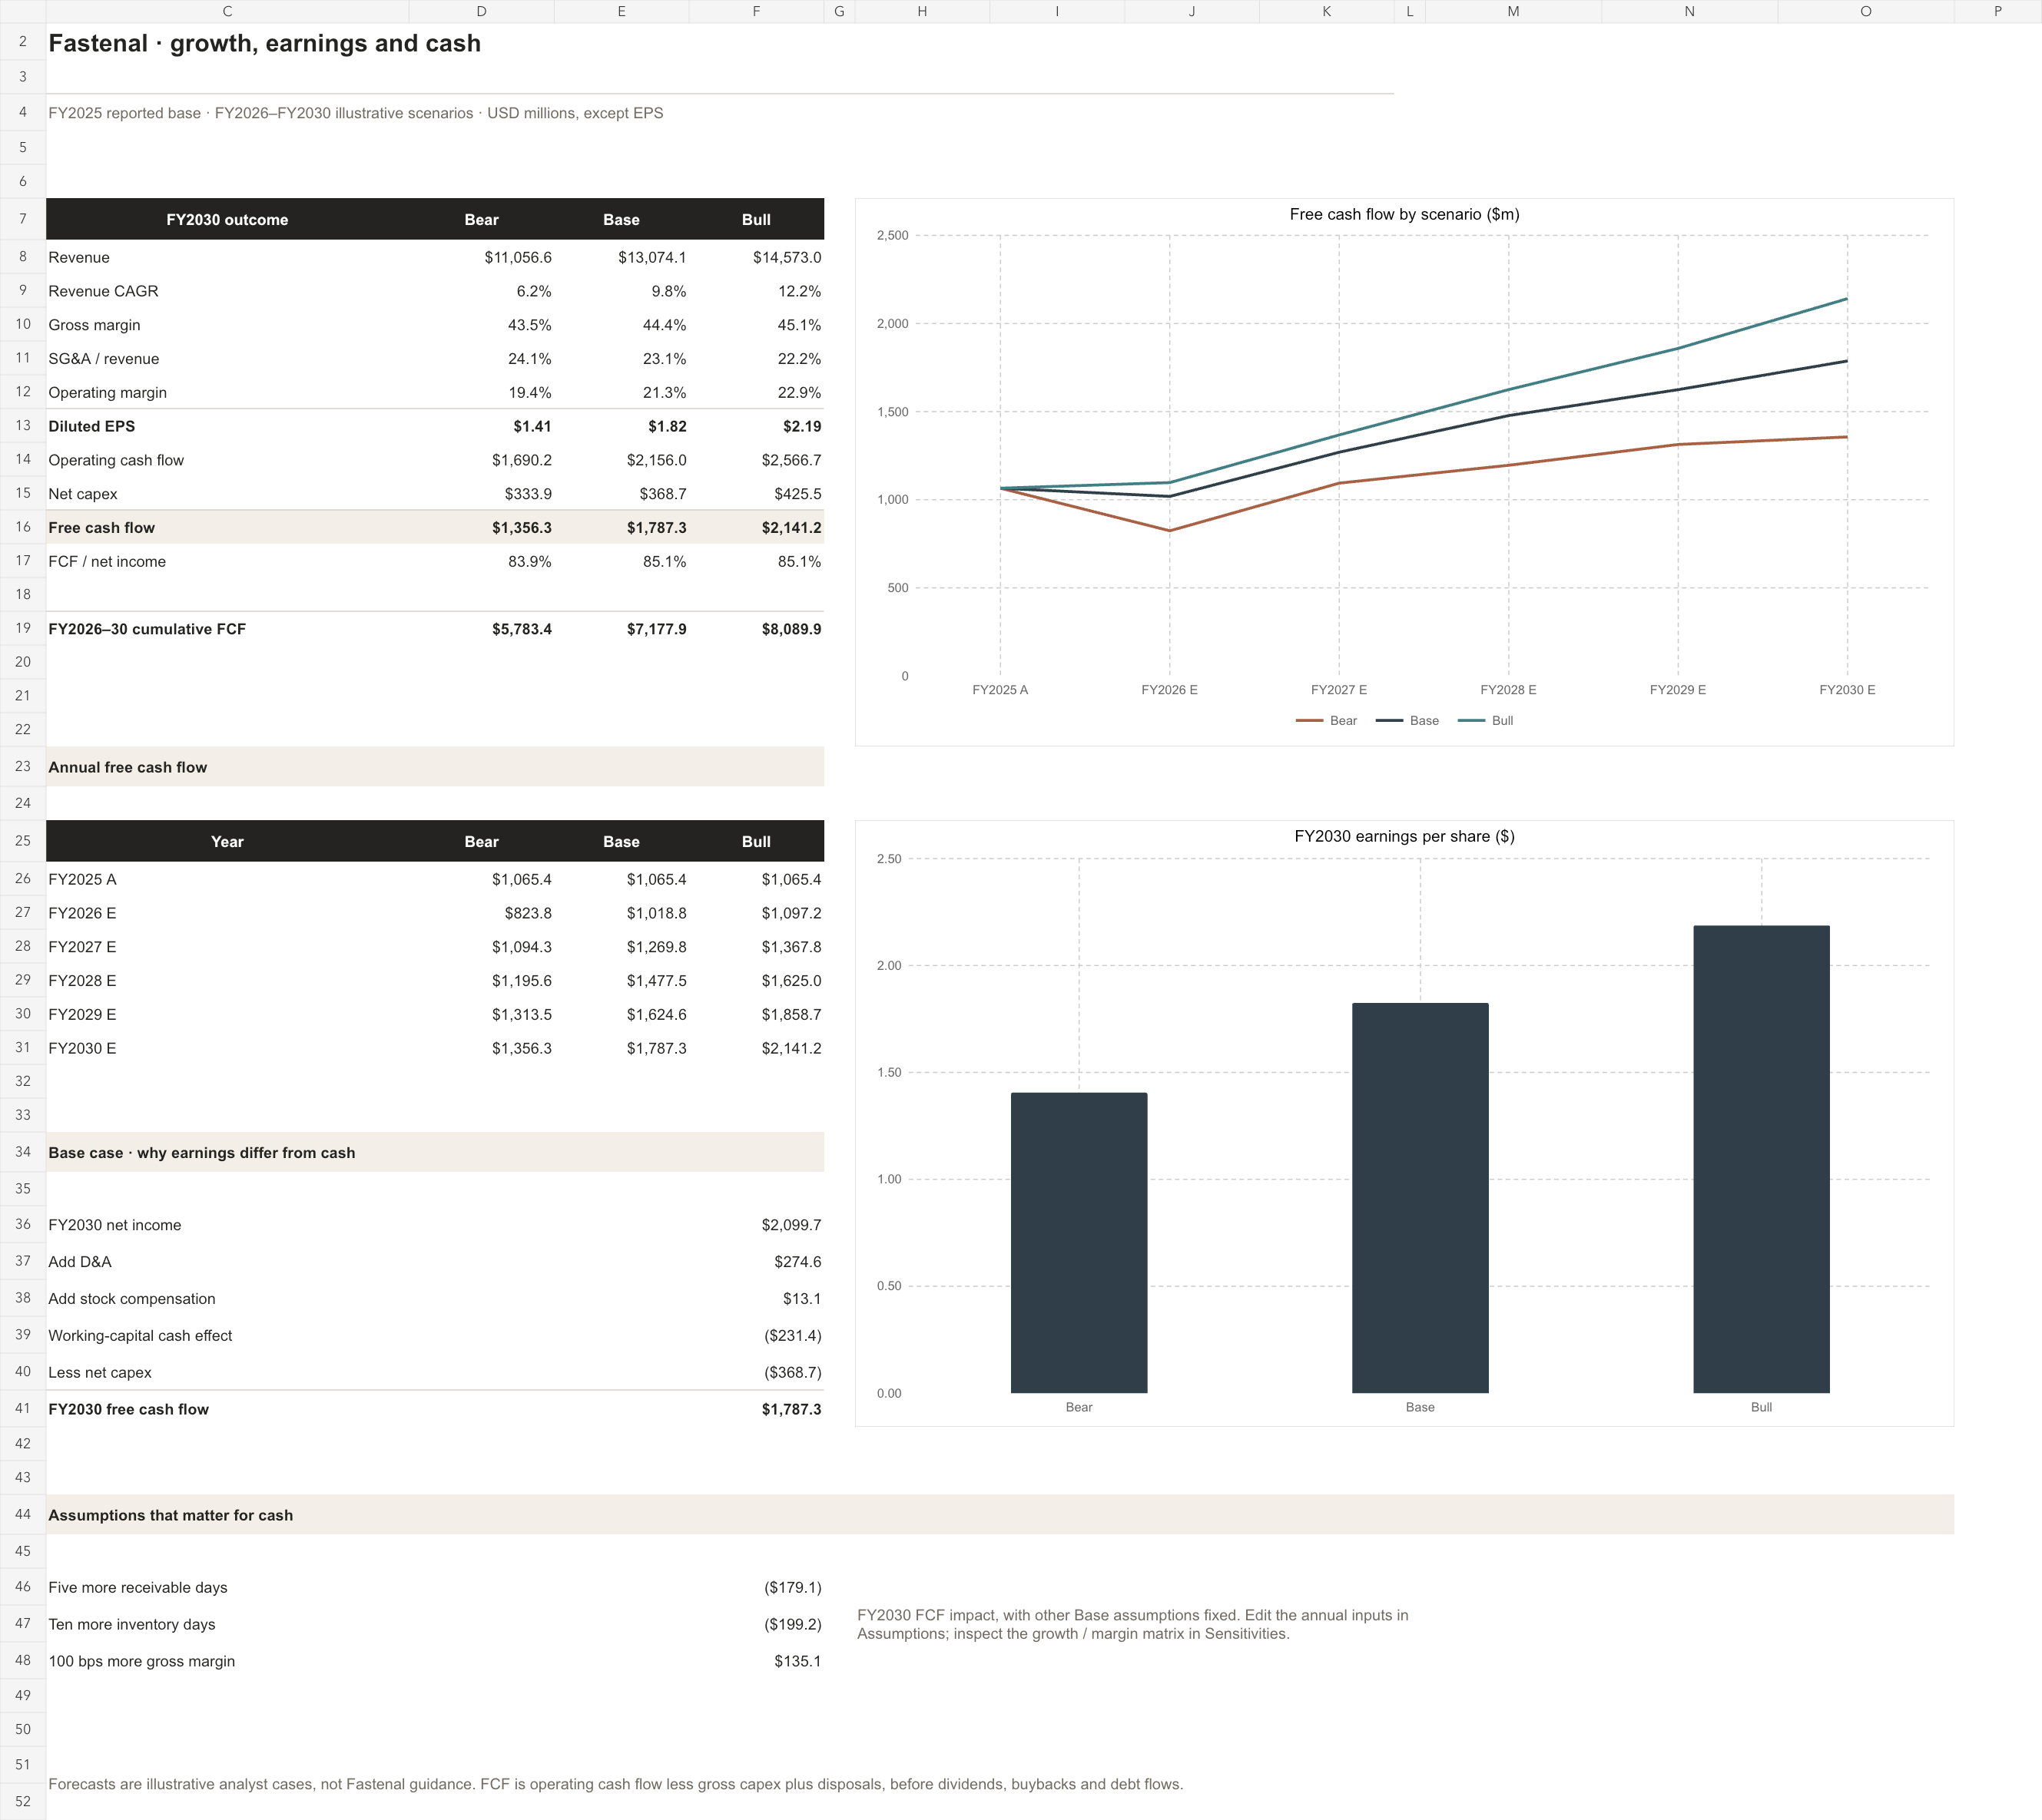This screenshot has height=1820, width=2042.
Task: Click Bull free cash flow $2,141.2 in row 16
Action: coord(791,527)
